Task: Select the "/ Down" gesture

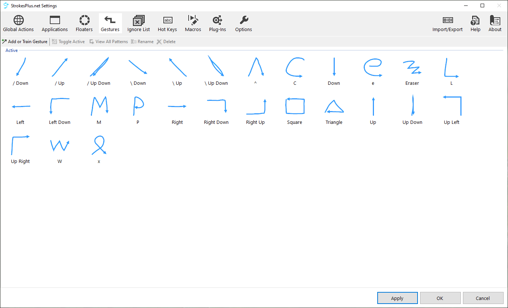Action: (x=21, y=71)
